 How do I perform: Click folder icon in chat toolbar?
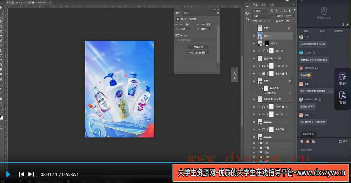pyautogui.click(x=313, y=141)
